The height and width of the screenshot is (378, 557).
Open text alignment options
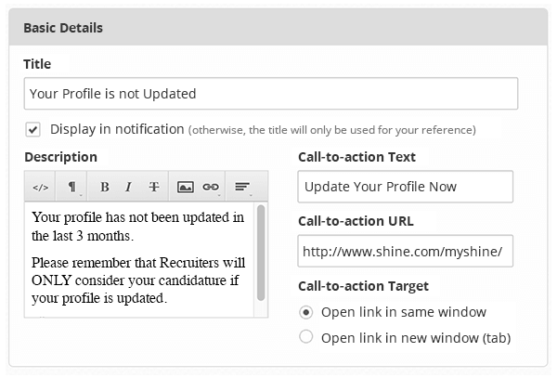coord(242,187)
